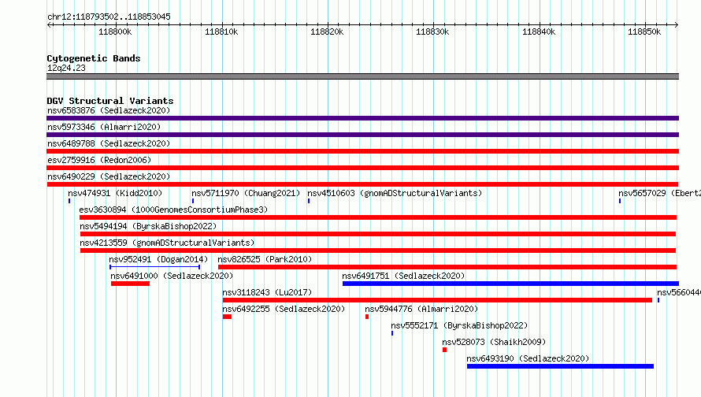Viewport: 701px width, 397px height.
Task: Click the blue tick under nsv4510603
Action: coord(309,201)
